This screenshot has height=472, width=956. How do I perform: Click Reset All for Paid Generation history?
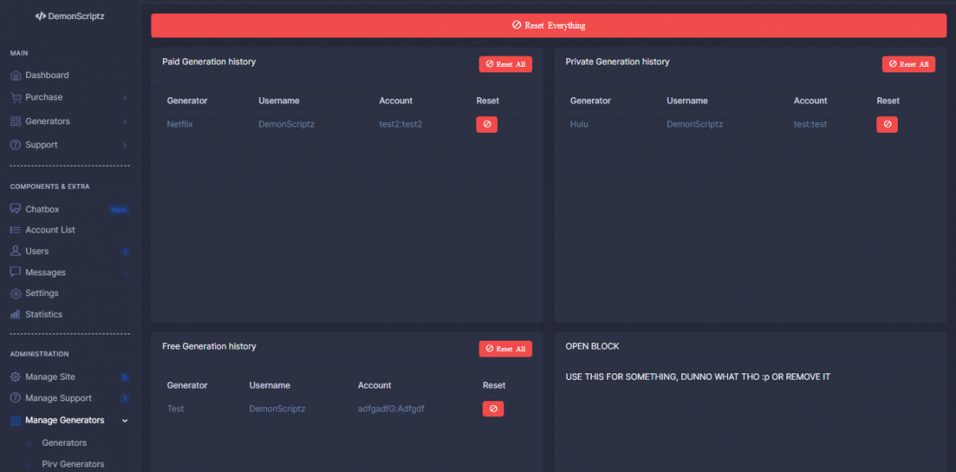tap(505, 64)
